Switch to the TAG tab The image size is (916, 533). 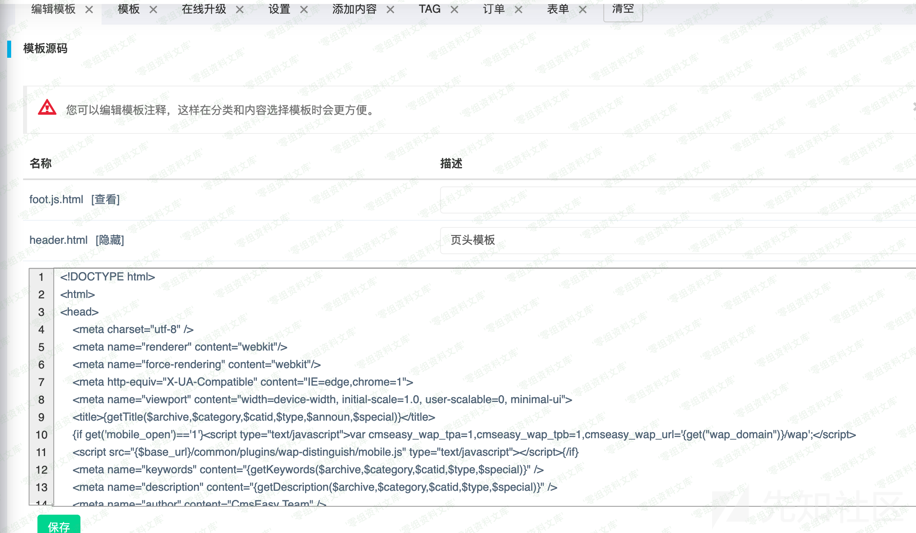(x=429, y=10)
